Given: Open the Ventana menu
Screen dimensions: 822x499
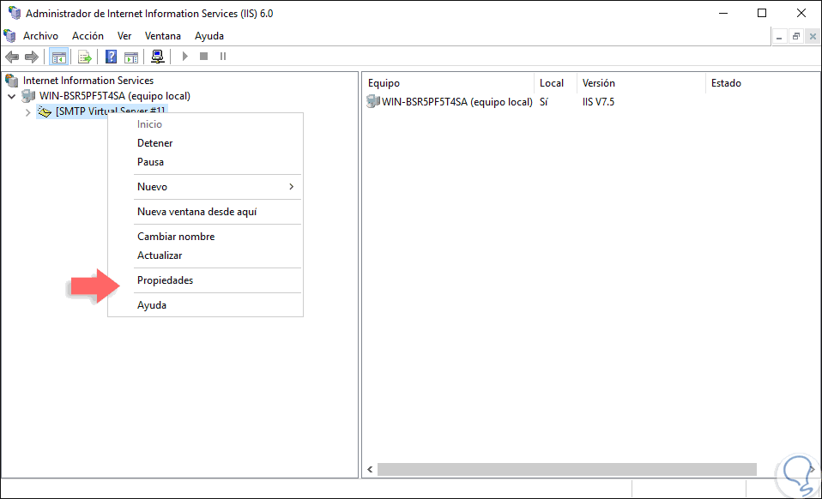Looking at the screenshot, I should [162, 36].
